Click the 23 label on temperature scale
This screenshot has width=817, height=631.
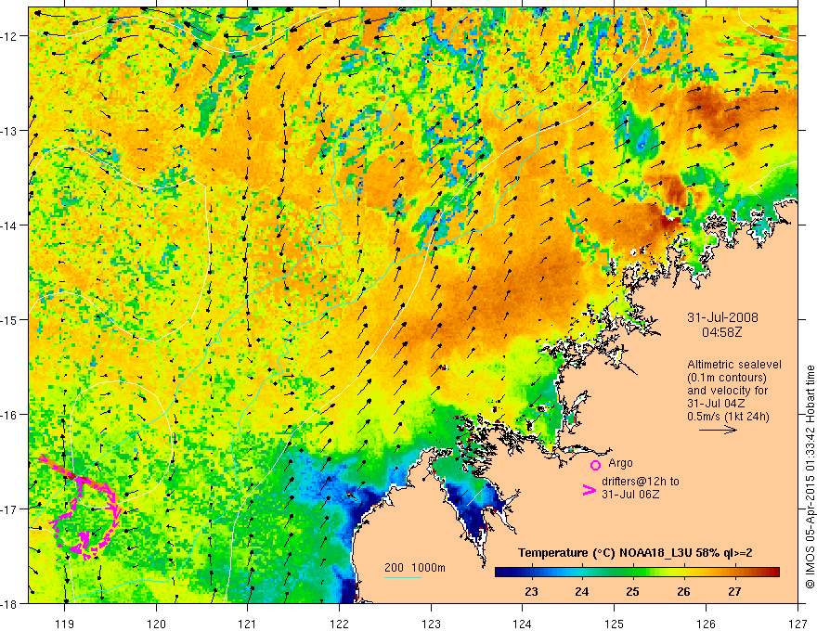531,592
